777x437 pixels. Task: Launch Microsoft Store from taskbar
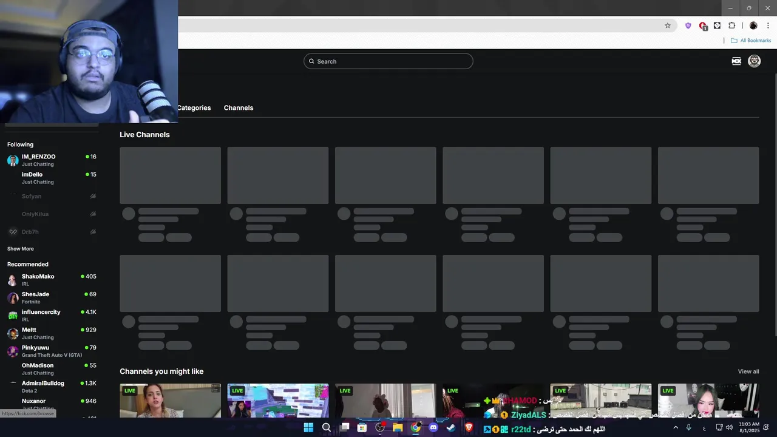(x=362, y=427)
